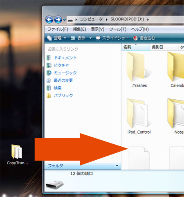Click the ピクチャ icon in favorites

tap(49, 65)
